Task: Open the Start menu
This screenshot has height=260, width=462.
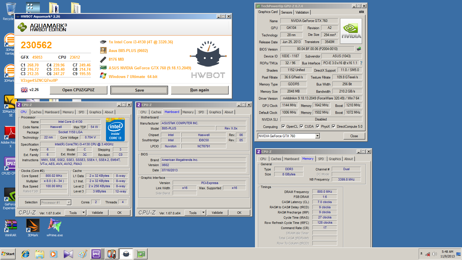Action: 8,254
